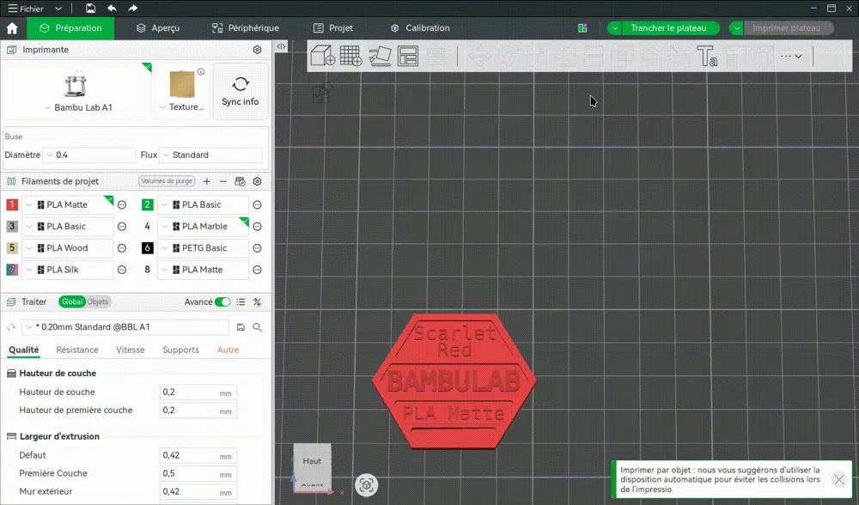Open printer settings gear icon
The image size is (859, 505).
(x=257, y=50)
